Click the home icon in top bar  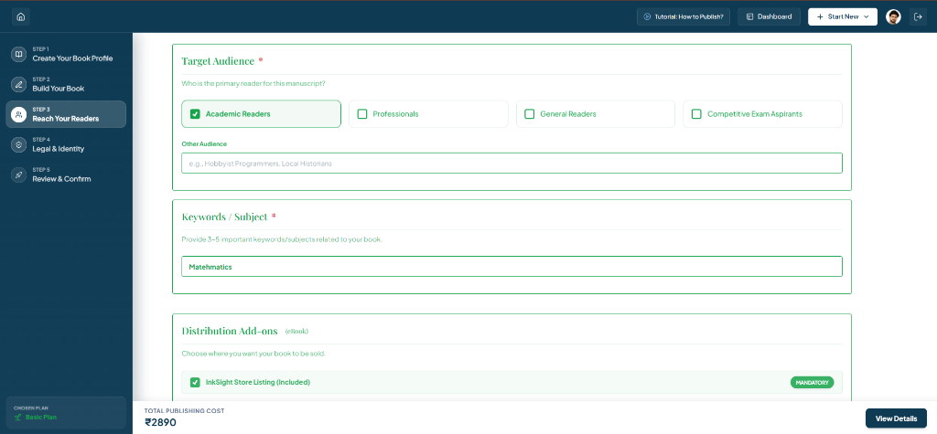(x=21, y=16)
